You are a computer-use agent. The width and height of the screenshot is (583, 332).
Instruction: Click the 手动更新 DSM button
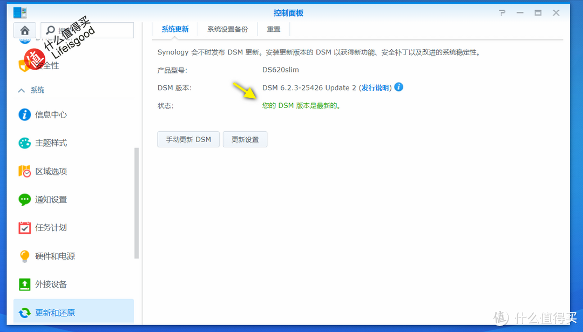click(188, 139)
